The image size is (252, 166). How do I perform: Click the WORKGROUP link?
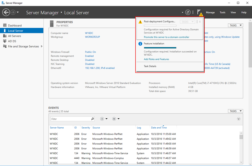tap(92, 37)
